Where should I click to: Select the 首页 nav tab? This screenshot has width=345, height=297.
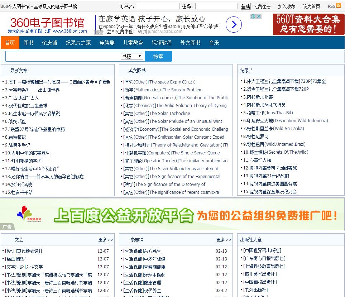click(10, 43)
